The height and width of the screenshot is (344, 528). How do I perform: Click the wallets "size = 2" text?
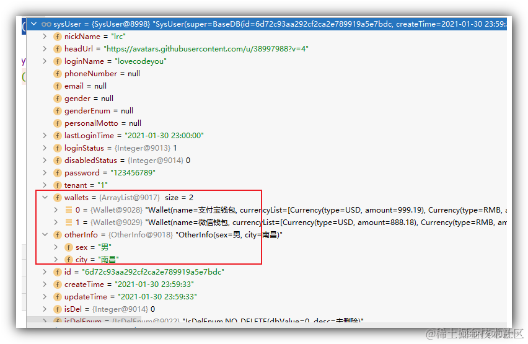179,198
